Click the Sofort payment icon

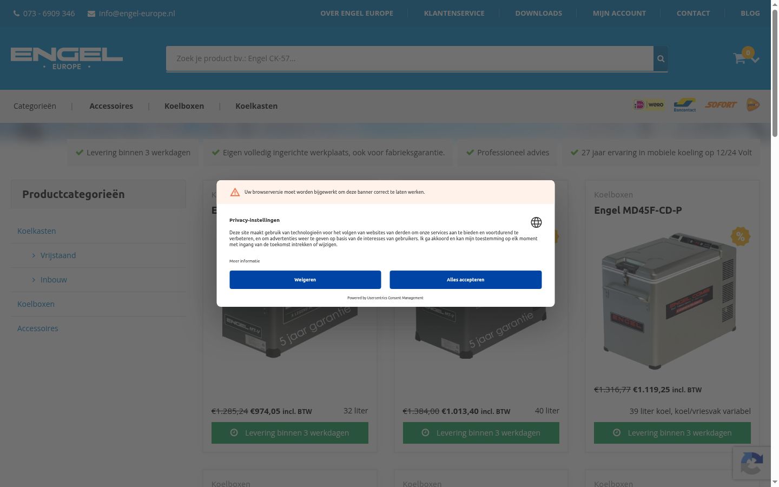pos(721,105)
